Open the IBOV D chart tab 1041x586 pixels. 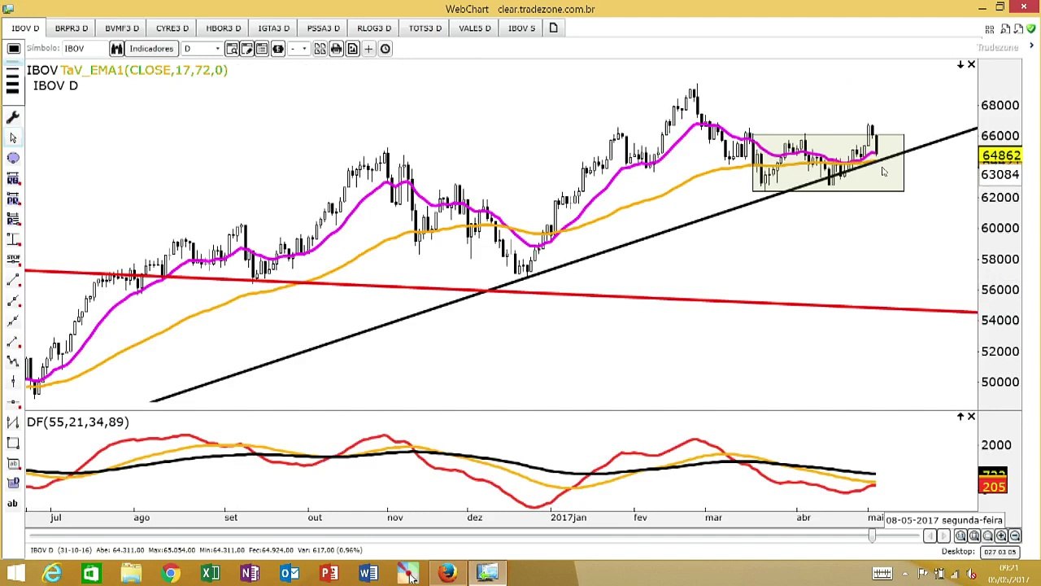point(25,28)
